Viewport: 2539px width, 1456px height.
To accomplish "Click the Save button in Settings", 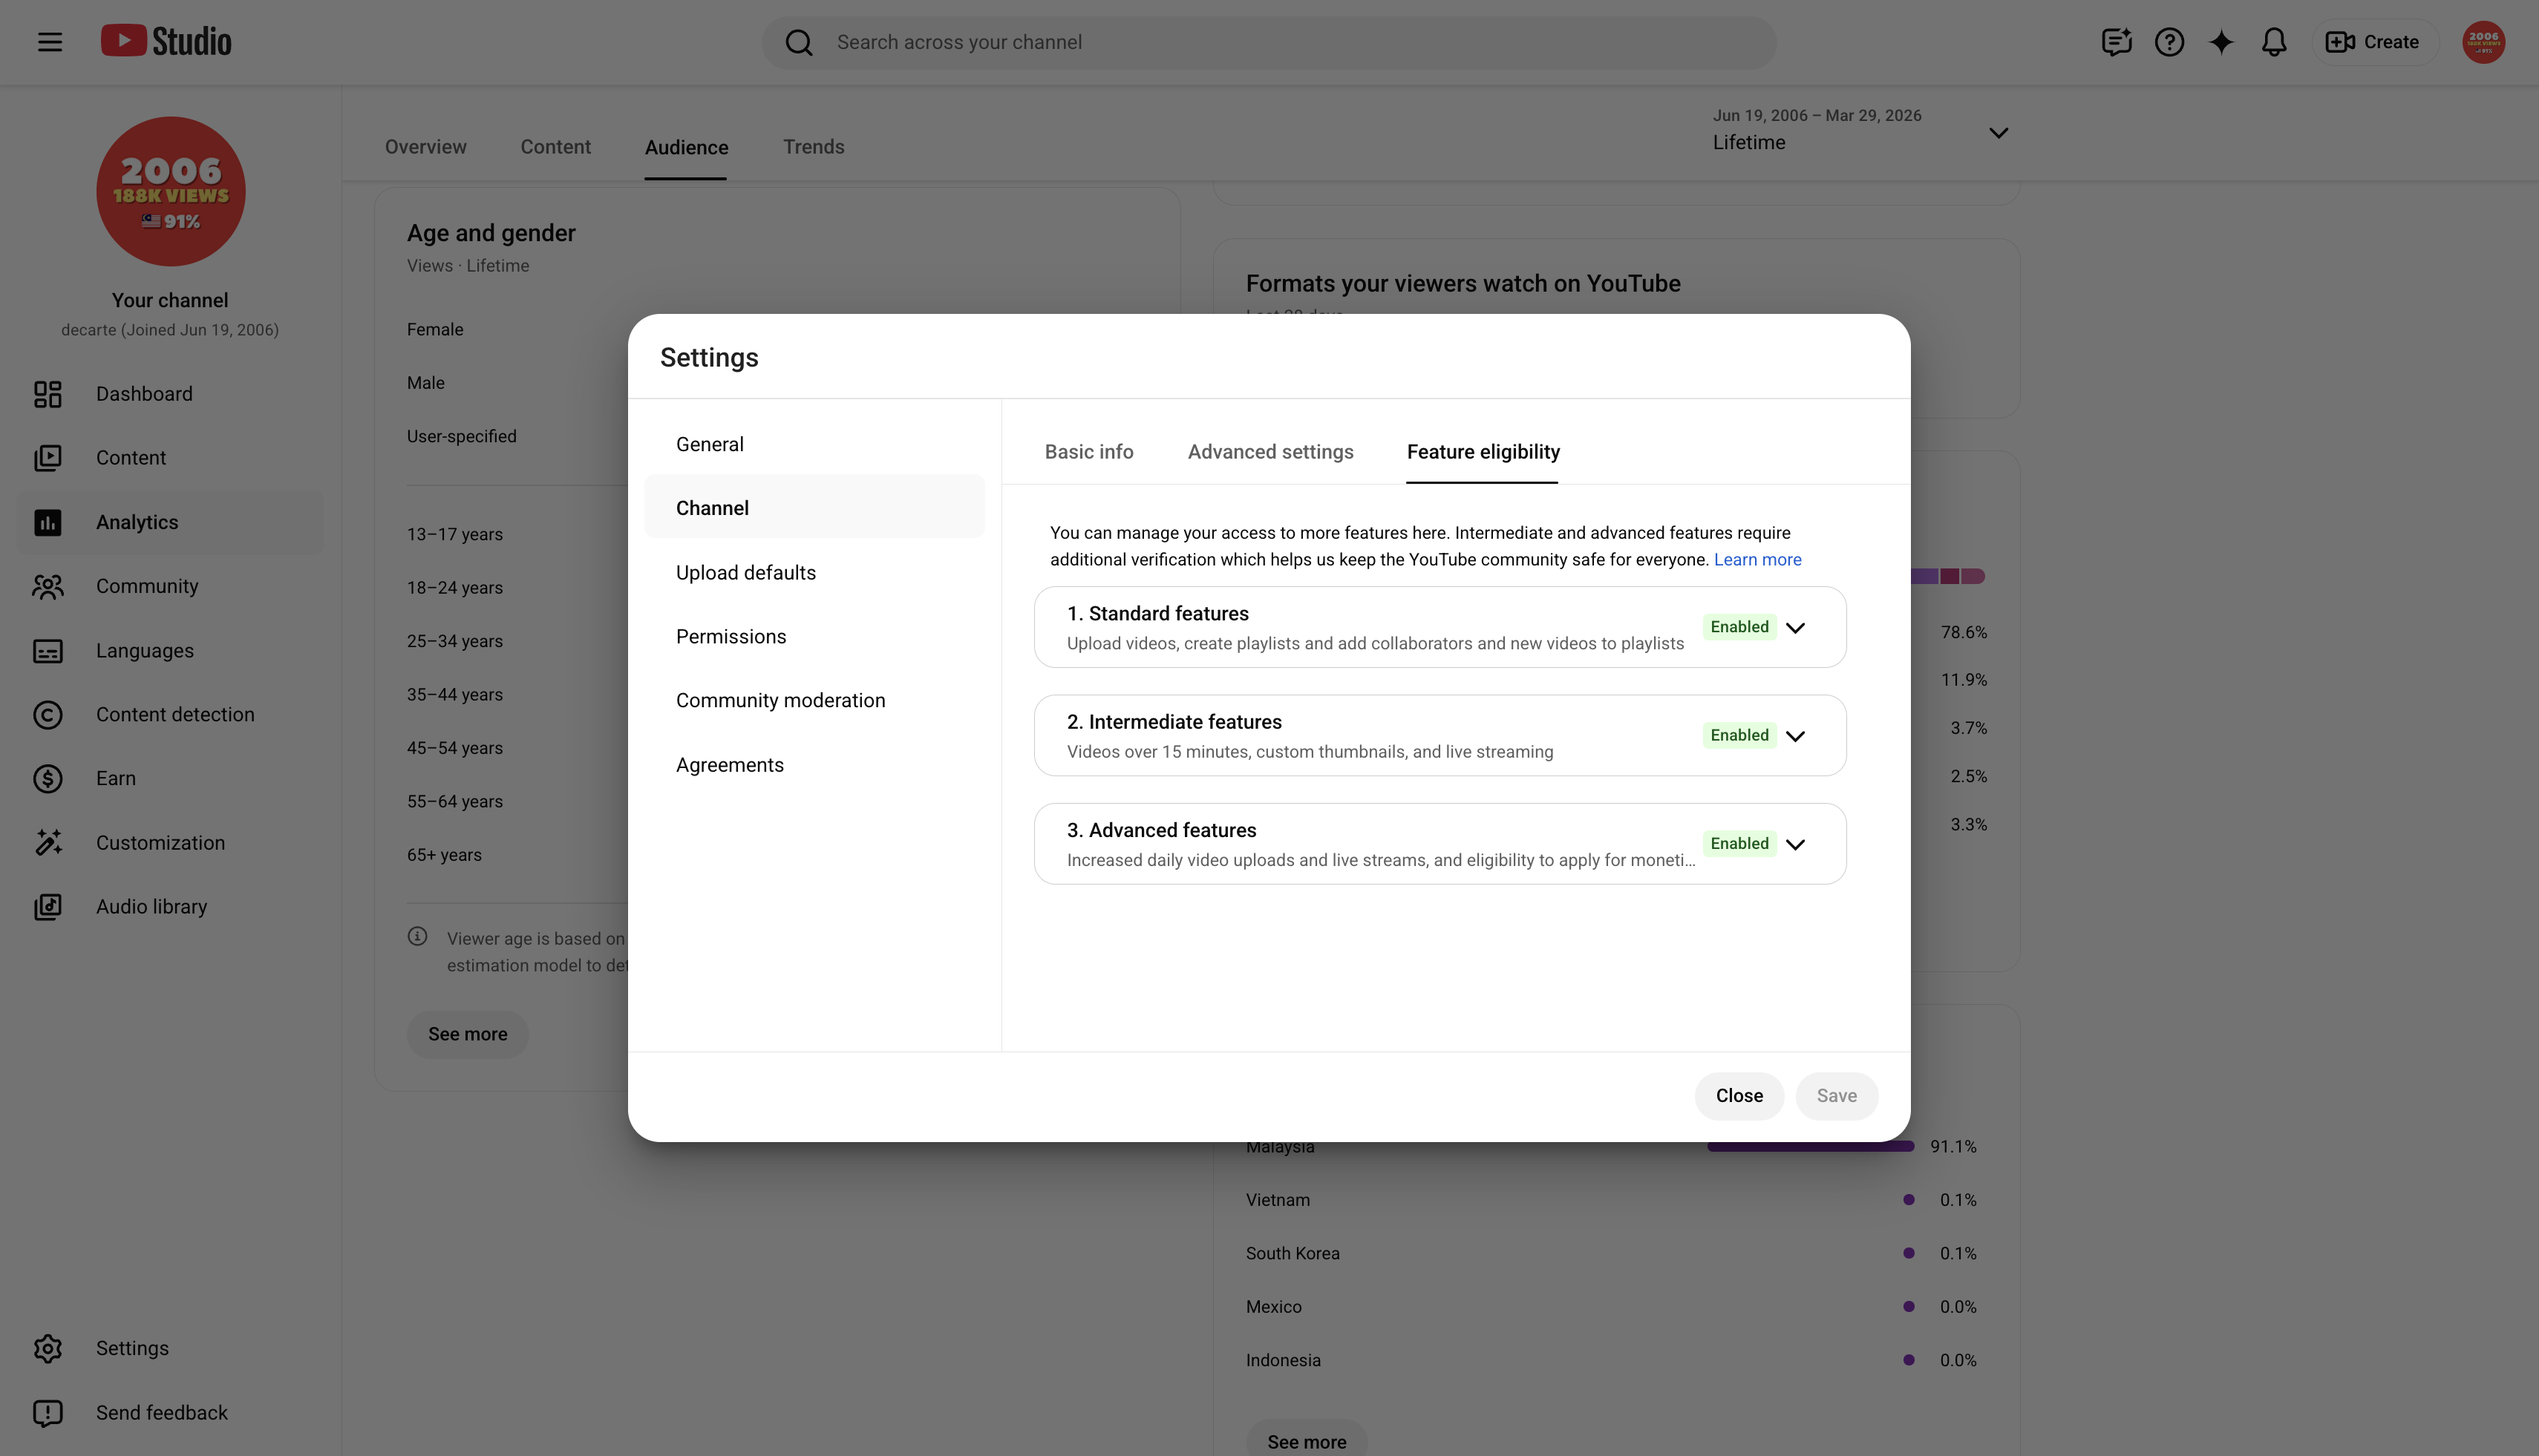I will point(1836,1096).
